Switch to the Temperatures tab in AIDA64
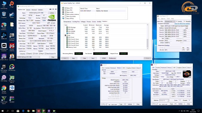This screenshot has height=113, width=202. pyautogui.click(x=67, y=22)
